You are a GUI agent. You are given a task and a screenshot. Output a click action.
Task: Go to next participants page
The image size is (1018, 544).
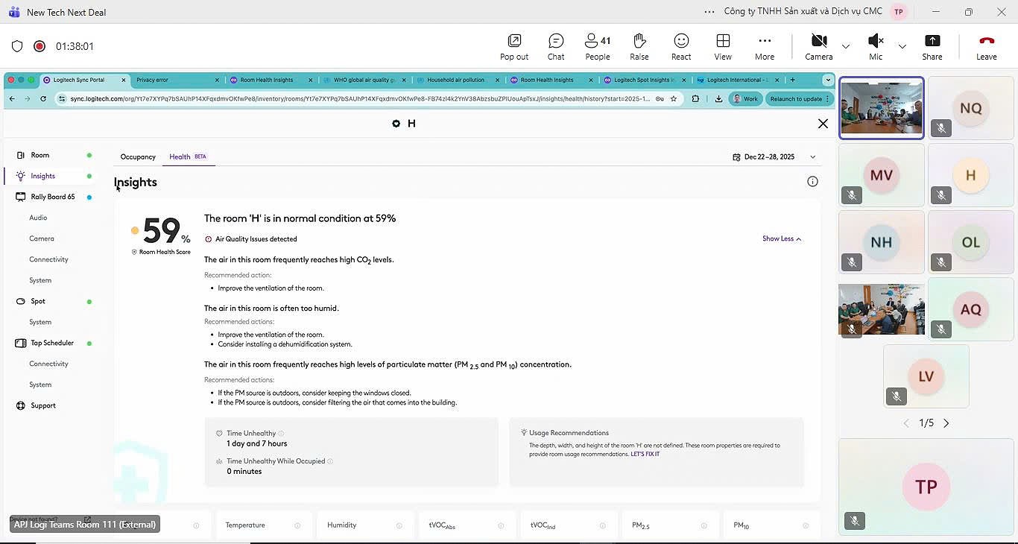click(946, 423)
